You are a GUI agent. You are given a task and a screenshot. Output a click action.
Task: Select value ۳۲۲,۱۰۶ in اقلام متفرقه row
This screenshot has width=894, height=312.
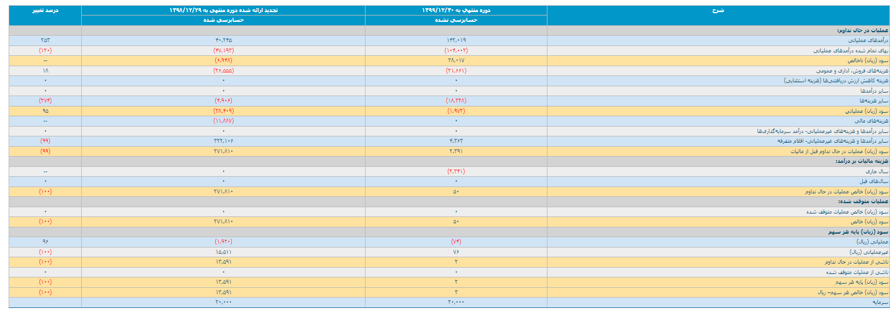(x=223, y=141)
